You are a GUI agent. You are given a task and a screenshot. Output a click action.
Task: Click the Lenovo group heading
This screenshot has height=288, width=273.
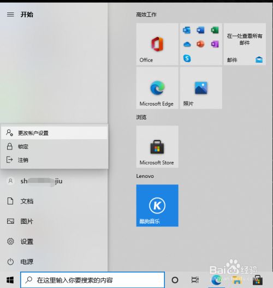pos(145,176)
